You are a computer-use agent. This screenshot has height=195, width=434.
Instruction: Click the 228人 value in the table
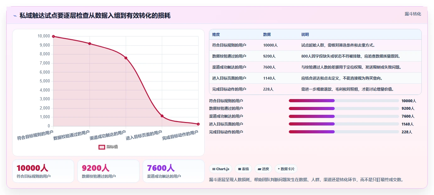[268, 89]
